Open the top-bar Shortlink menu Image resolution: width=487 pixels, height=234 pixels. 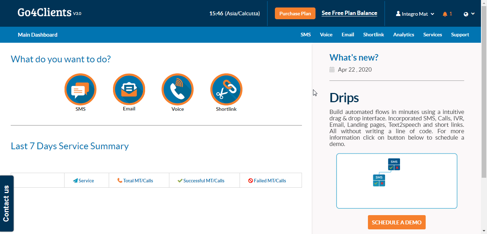374,35
